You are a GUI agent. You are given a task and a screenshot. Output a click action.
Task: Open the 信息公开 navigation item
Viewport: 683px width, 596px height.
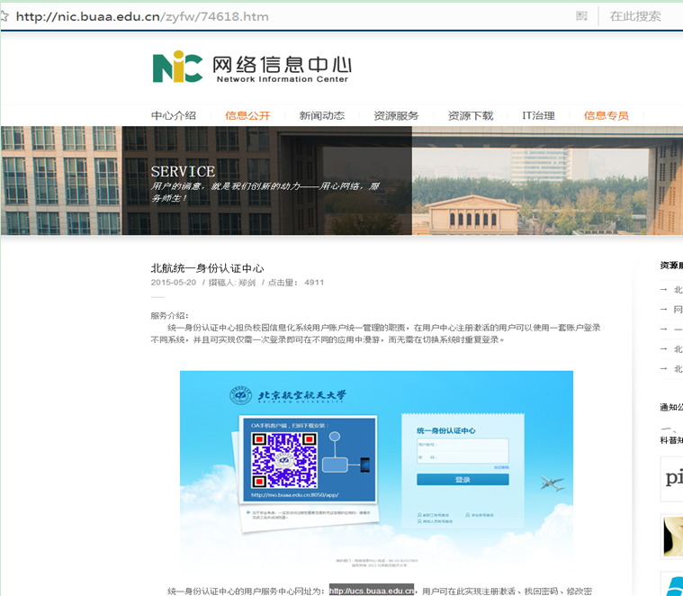(x=247, y=115)
